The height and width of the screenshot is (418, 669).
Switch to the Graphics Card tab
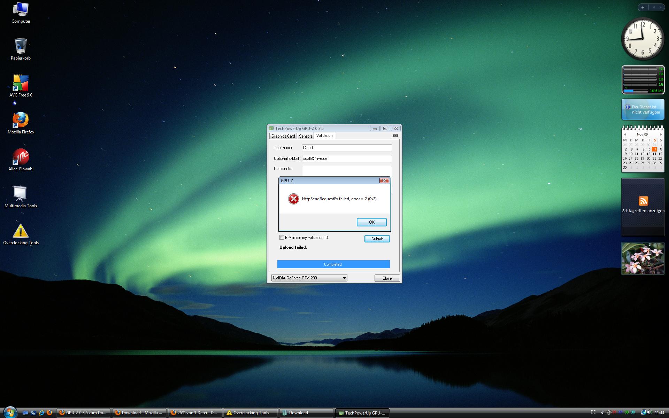(283, 136)
